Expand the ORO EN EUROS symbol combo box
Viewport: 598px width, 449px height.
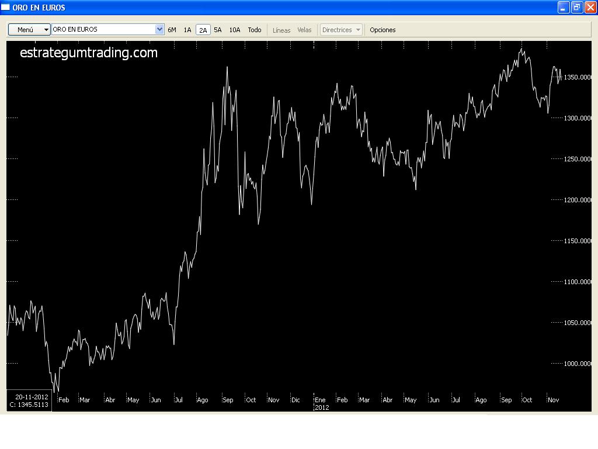[159, 29]
